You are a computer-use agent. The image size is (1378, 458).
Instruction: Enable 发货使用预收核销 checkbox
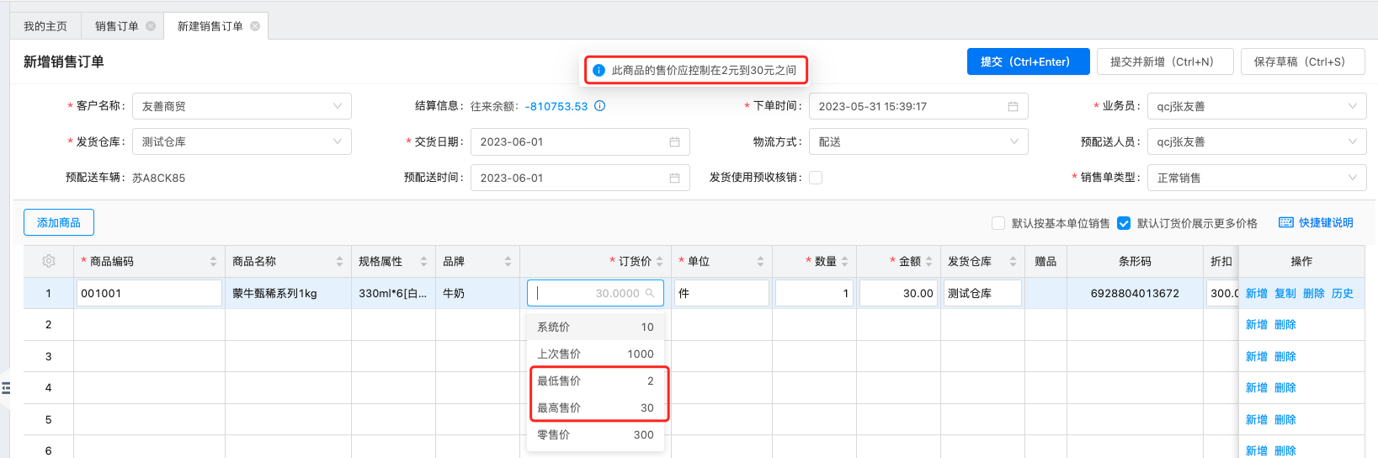(816, 178)
